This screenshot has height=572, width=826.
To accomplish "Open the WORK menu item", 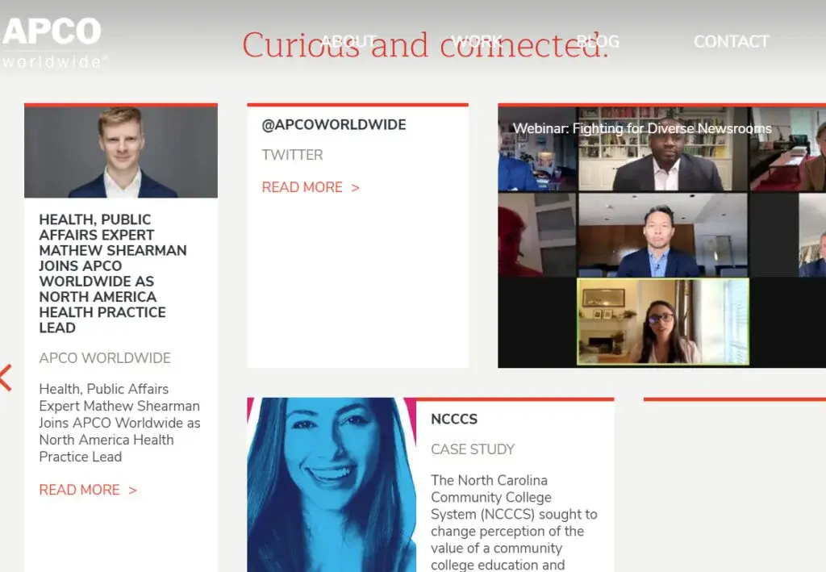I will [477, 41].
